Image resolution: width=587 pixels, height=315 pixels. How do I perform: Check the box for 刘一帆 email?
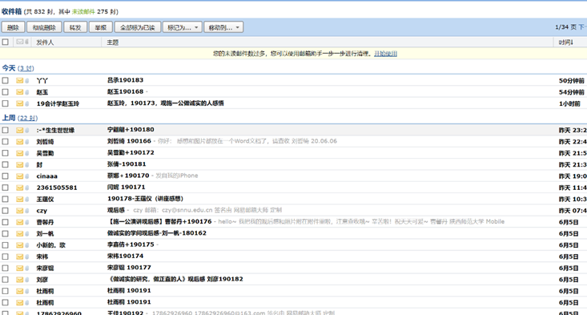point(6,234)
